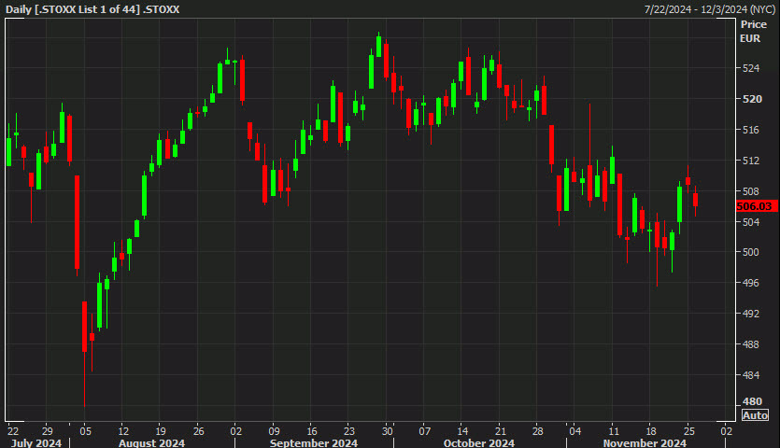Click the 520 price axis label
Viewport: 780px width, 448px height.
click(x=752, y=99)
